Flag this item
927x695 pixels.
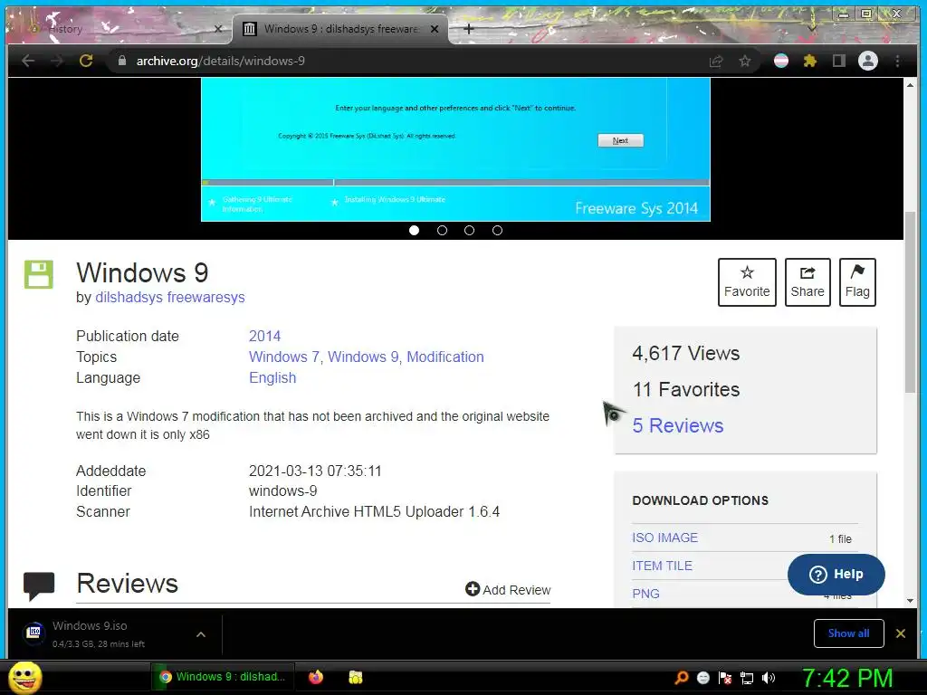click(857, 282)
